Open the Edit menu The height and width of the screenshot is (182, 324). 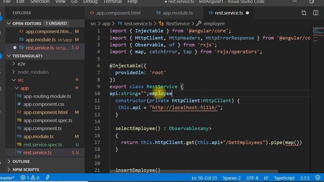click(20, 2)
